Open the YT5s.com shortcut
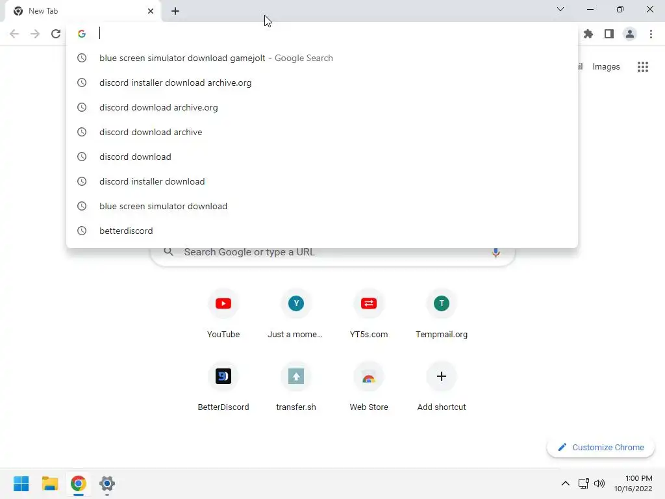Viewport: 665px width, 499px height. pyautogui.click(x=369, y=314)
